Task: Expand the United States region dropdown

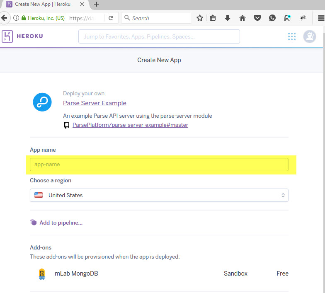Action: (159, 195)
